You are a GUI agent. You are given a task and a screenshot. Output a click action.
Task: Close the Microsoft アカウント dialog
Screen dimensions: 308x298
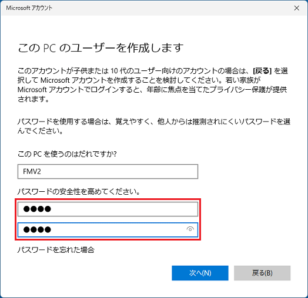pyautogui.click(x=297, y=8)
